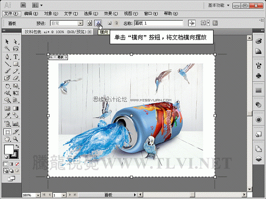Open the Stroke panel icon
The image size is (266, 199).
click(258, 90)
